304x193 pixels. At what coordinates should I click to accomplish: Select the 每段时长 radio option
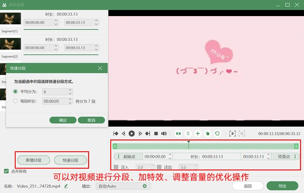pyautogui.click(x=15, y=101)
